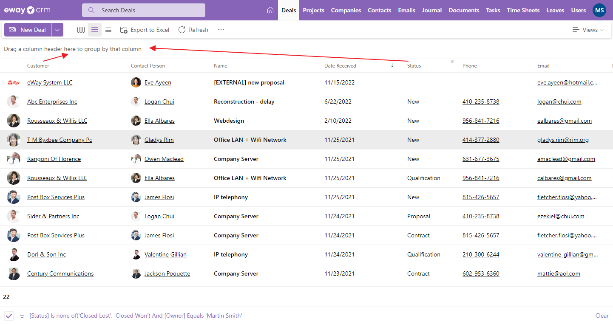Email amaclead@gmail.com
The width and height of the screenshot is (613, 324).
coord(566,159)
